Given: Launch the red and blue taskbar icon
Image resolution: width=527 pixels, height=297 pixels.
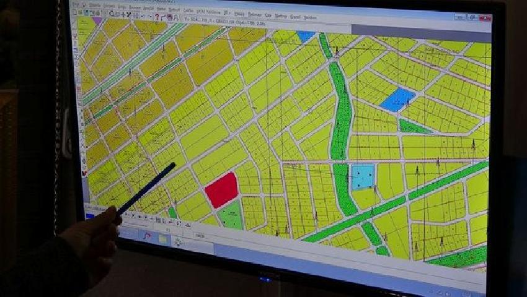Looking at the screenshot, I should coord(146,235).
